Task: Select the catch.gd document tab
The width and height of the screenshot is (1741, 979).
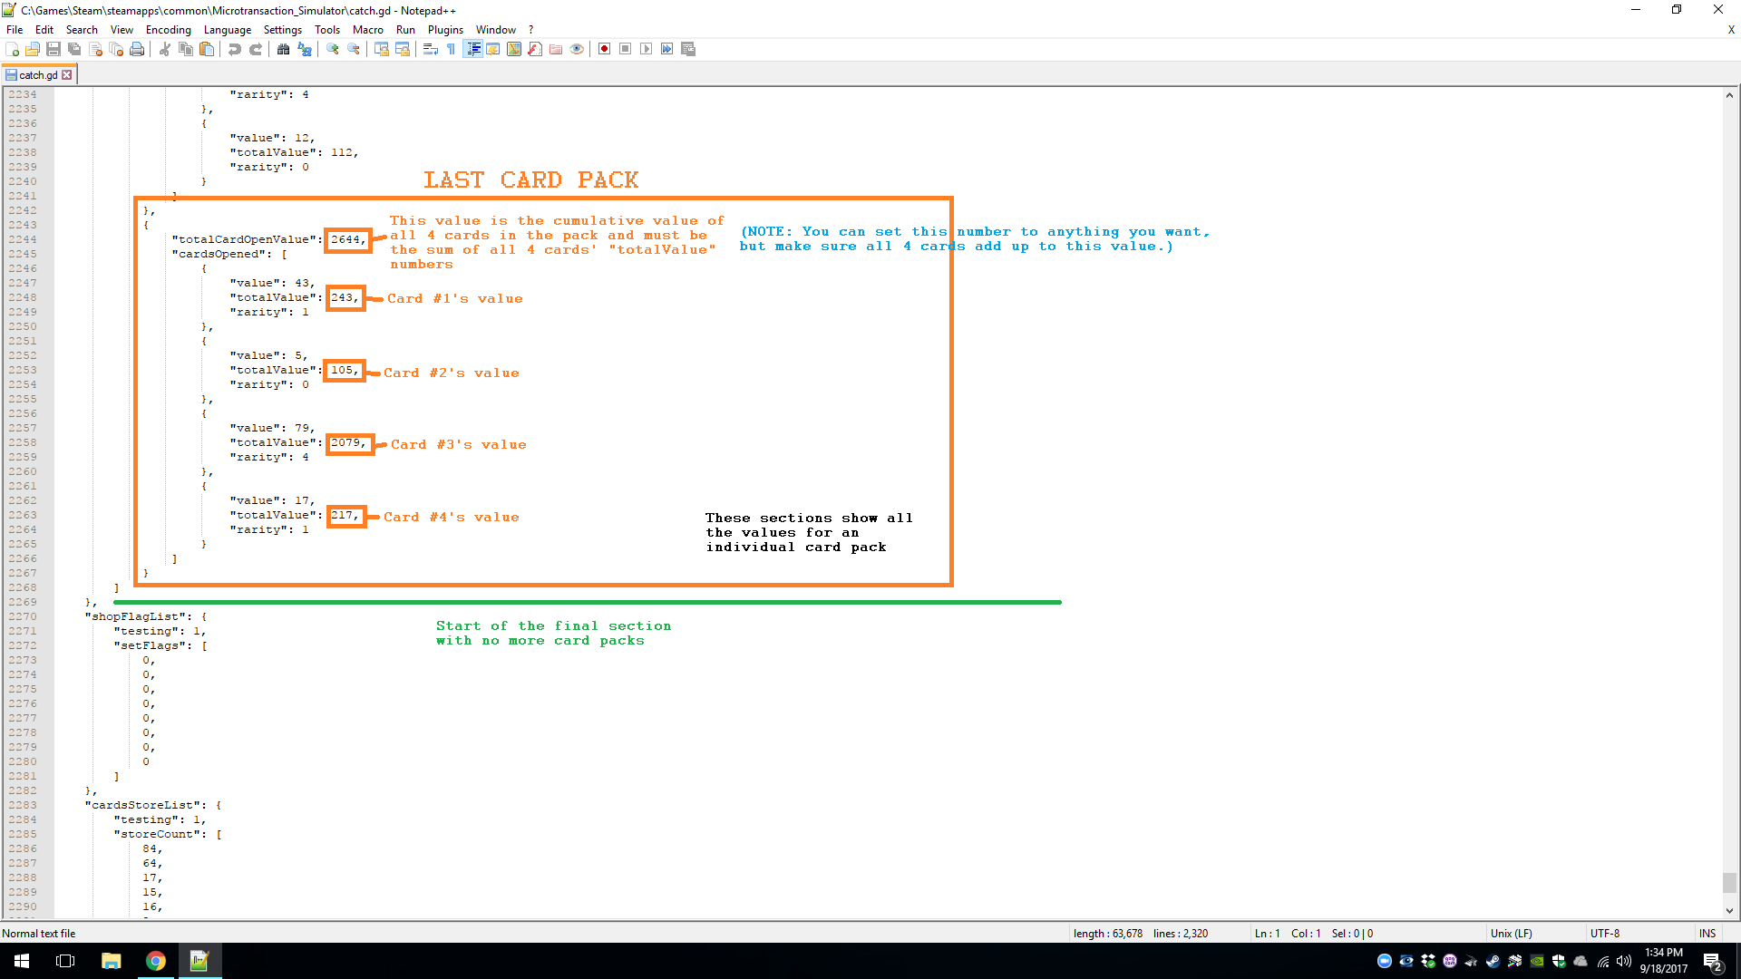Action: [38, 75]
